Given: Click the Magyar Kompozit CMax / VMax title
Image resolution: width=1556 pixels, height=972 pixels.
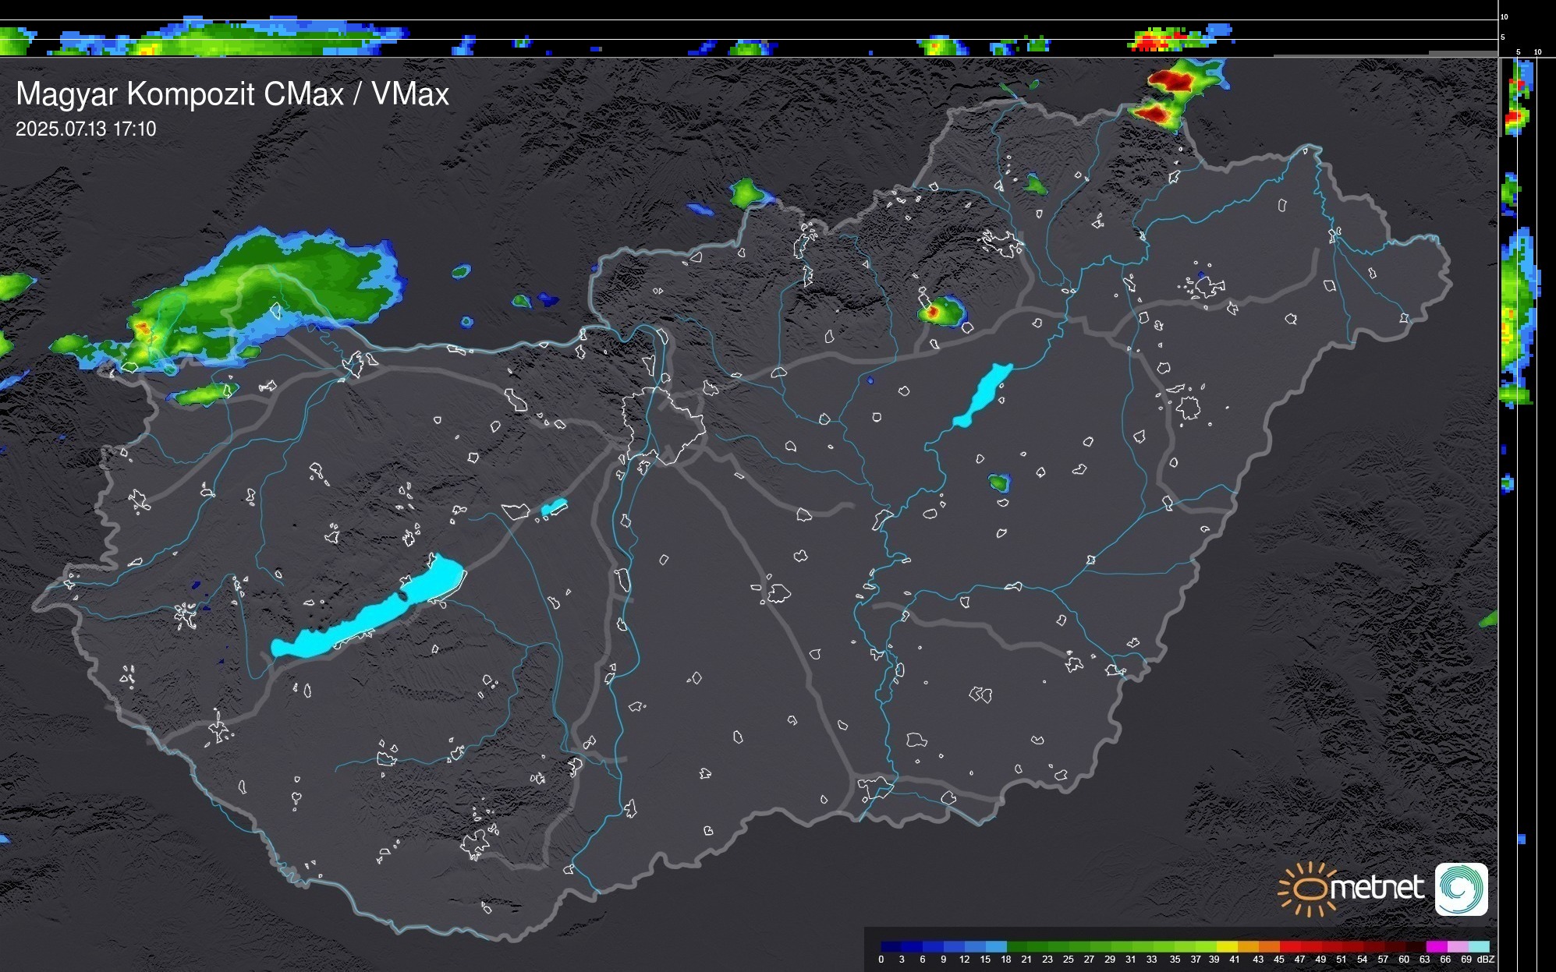Looking at the screenshot, I should pyautogui.click(x=232, y=94).
